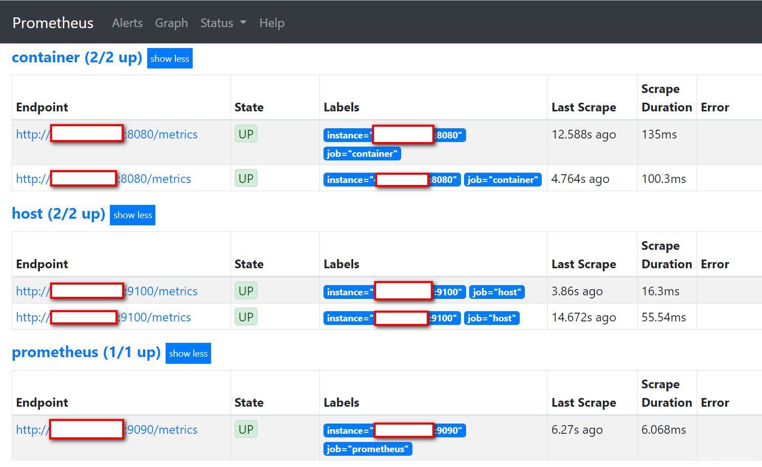Click UP state badge in 16.3ms row

(x=246, y=291)
